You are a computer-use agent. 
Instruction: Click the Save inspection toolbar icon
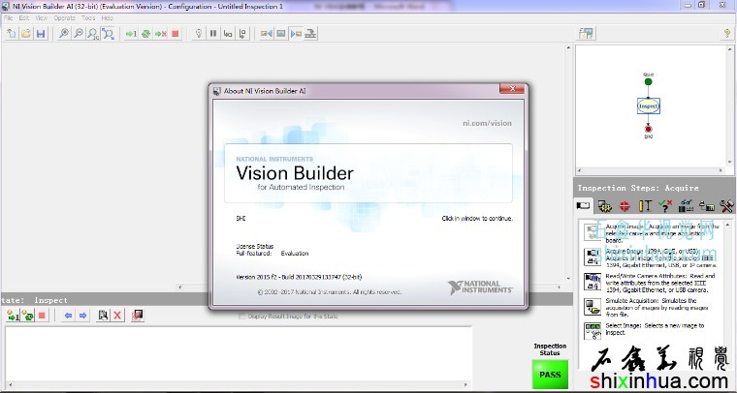tap(40, 34)
